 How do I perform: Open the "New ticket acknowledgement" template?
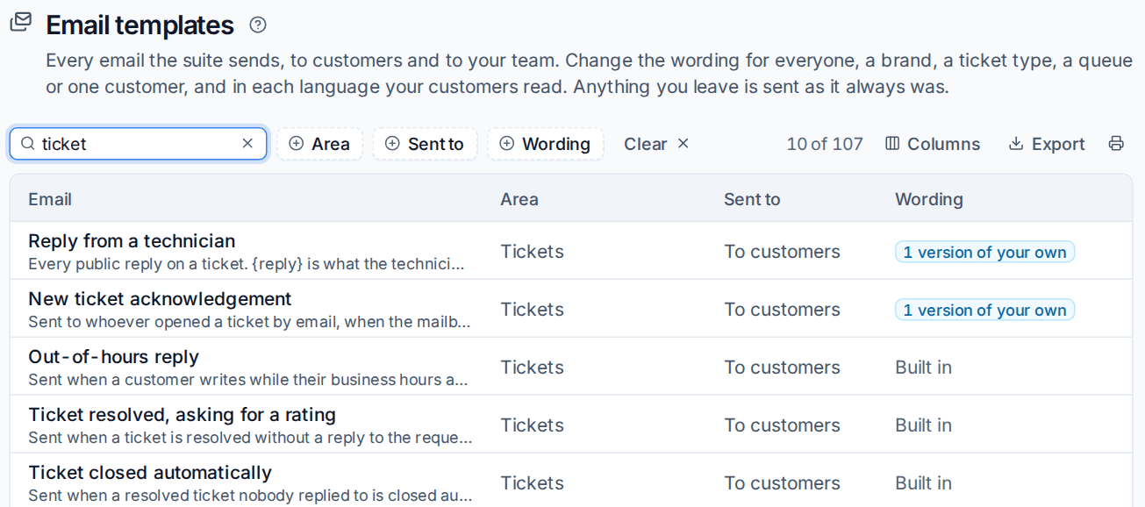(x=160, y=299)
